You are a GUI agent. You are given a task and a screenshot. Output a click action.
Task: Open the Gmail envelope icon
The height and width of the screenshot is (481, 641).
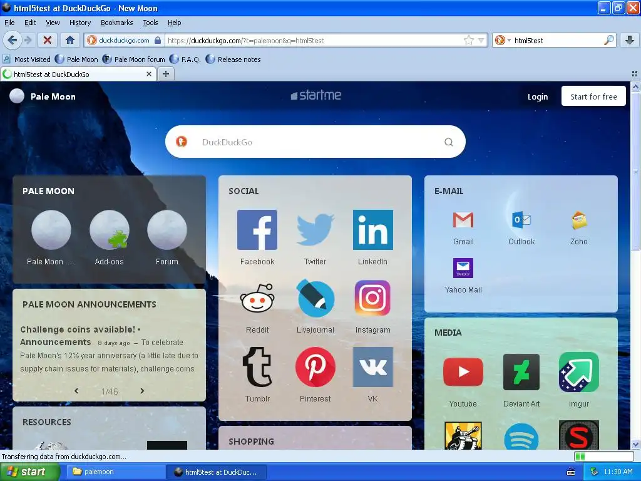(463, 220)
